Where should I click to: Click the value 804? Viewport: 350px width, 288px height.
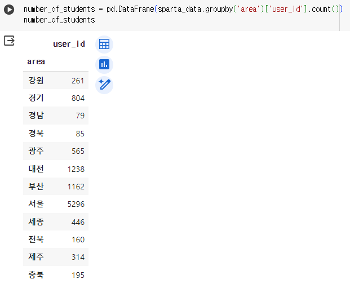click(x=78, y=98)
